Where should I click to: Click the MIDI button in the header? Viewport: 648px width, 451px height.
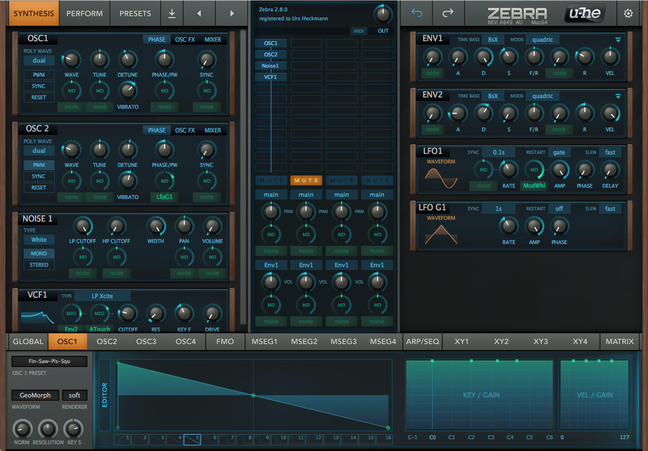coord(358,31)
